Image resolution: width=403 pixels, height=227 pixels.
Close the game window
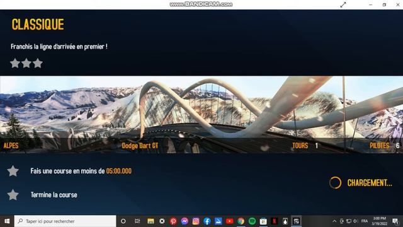click(397, 4)
